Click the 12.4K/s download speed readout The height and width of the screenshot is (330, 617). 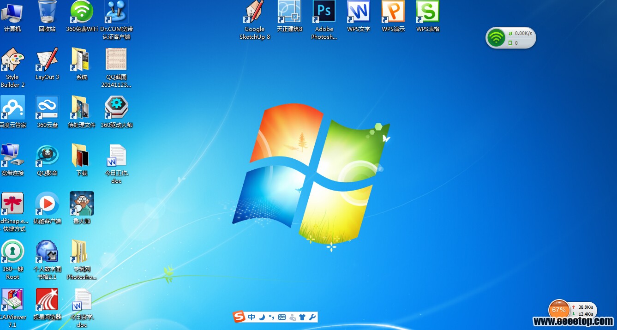[x=586, y=314]
